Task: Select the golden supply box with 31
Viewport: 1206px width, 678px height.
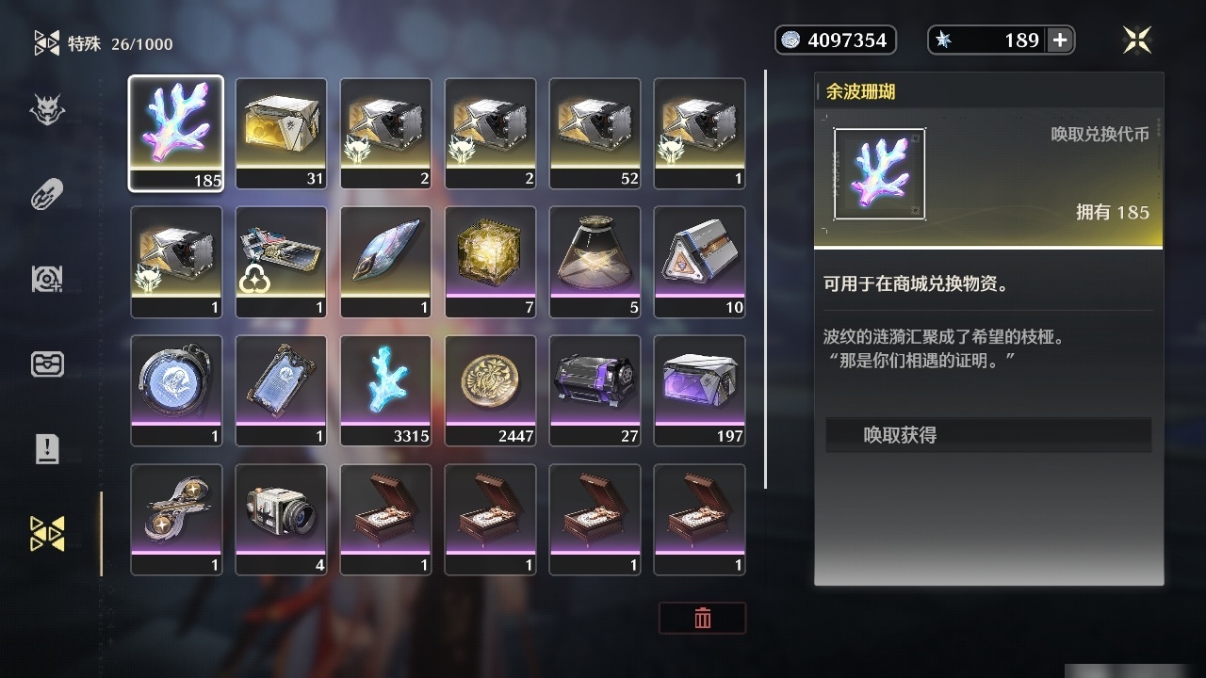Action: 281,133
